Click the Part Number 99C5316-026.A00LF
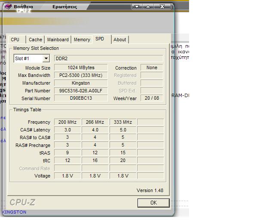 [81, 91]
